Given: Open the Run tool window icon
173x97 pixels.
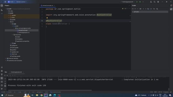Looking at the screenshot, I should [x=2, y=78].
